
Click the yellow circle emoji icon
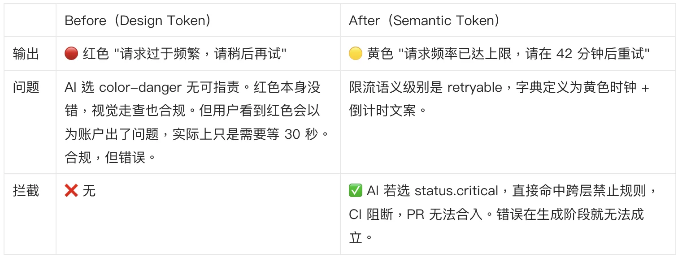pos(356,54)
